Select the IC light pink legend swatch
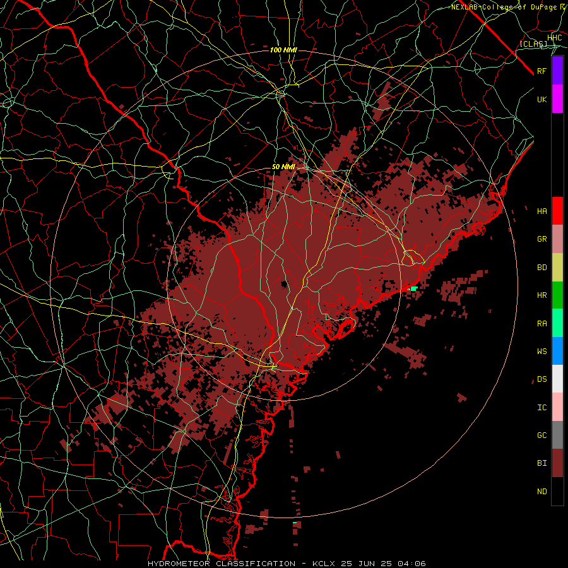This screenshot has height=568, width=568. 557,407
